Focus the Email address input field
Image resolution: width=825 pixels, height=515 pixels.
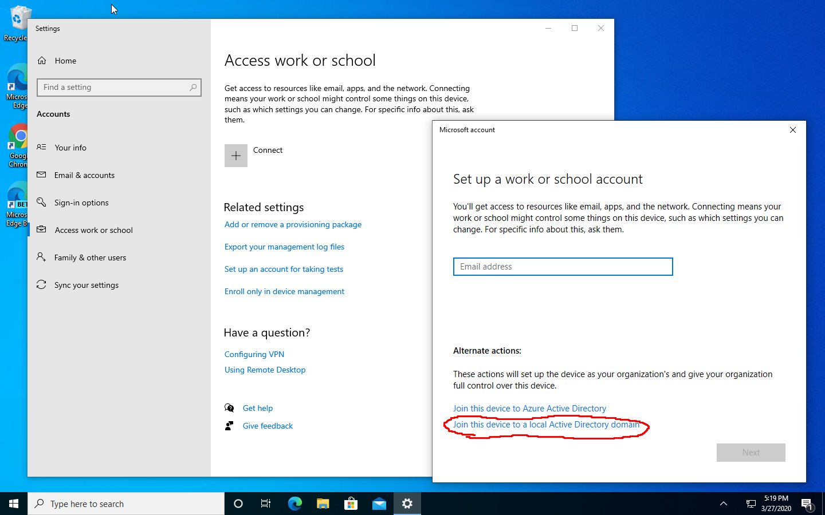coord(563,267)
